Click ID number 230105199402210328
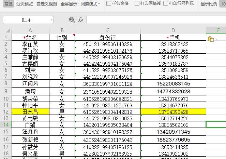Viewport: 226px width, 159px height. click(x=108, y=91)
